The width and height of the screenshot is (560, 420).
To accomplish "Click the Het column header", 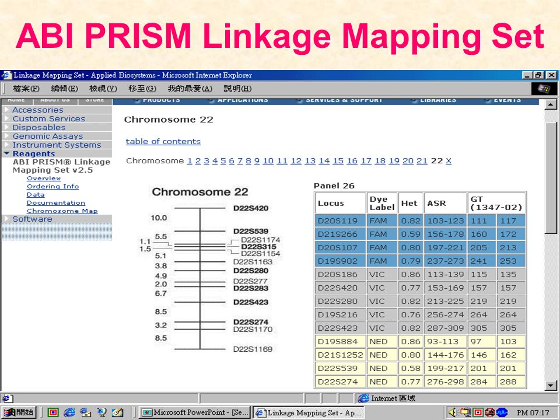I will 411,203.
